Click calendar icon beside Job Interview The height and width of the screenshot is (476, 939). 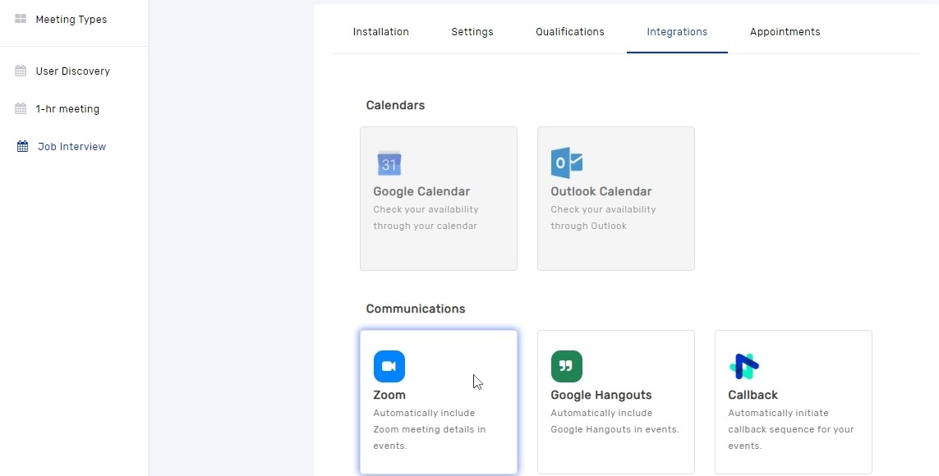[x=22, y=147]
